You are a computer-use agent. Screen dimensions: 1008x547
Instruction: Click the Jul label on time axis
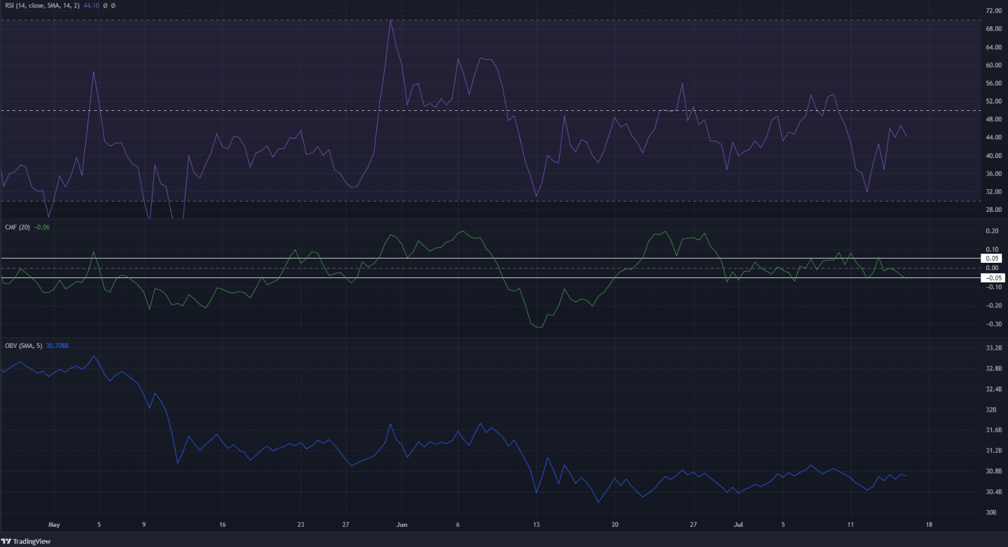739,524
